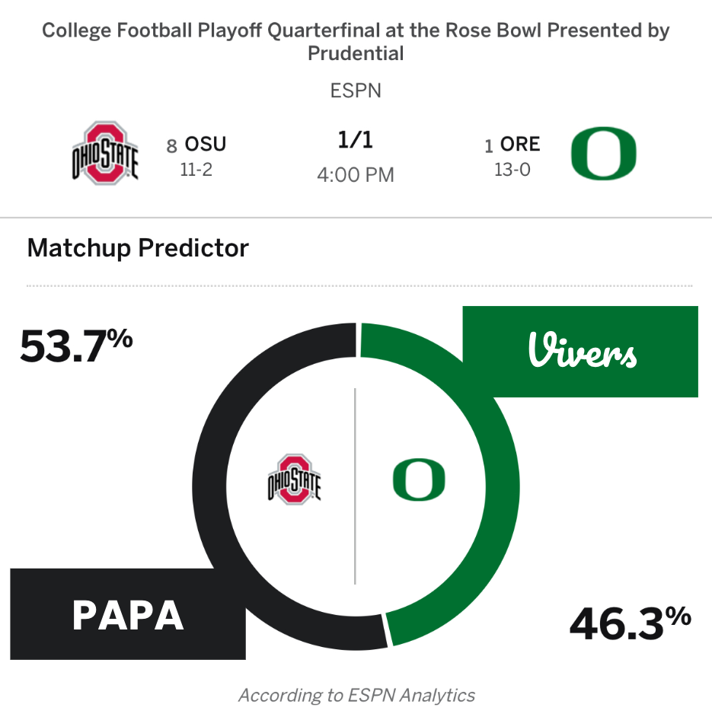Select the Oregon logo inside the donut chart
The width and height of the screenshot is (712, 717).
click(419, 480)
